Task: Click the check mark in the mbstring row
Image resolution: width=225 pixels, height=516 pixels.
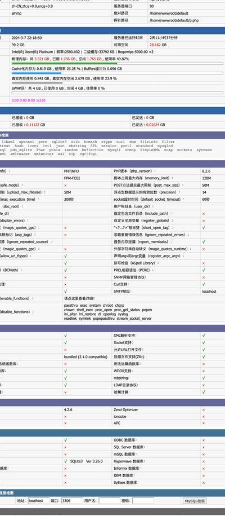Action: (x=204, y=378)
